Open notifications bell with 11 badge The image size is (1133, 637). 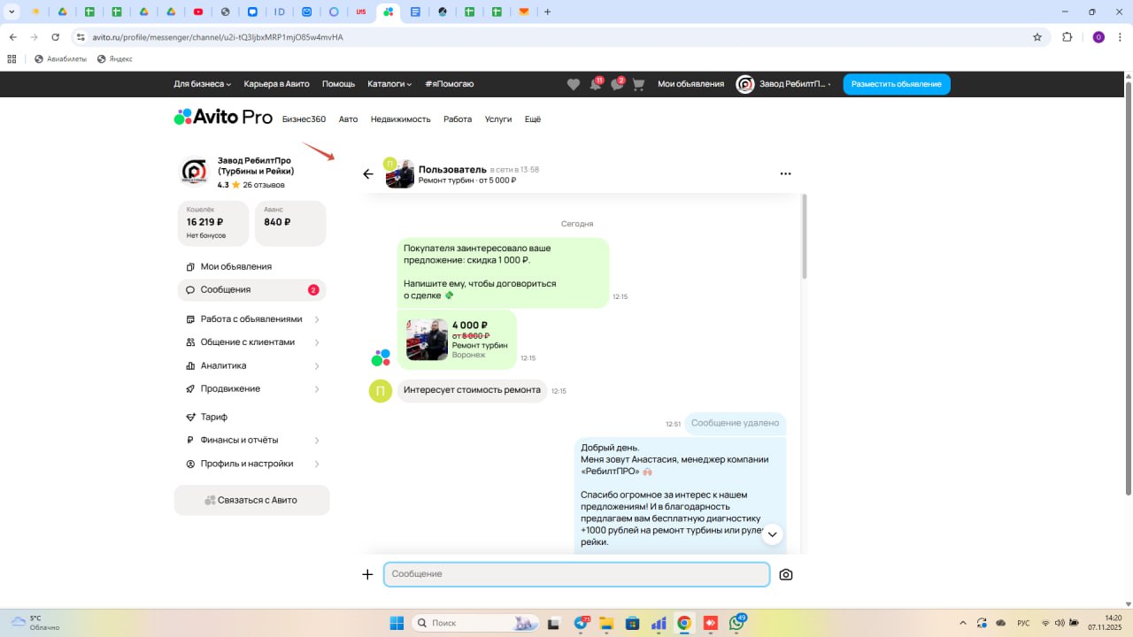596,84
